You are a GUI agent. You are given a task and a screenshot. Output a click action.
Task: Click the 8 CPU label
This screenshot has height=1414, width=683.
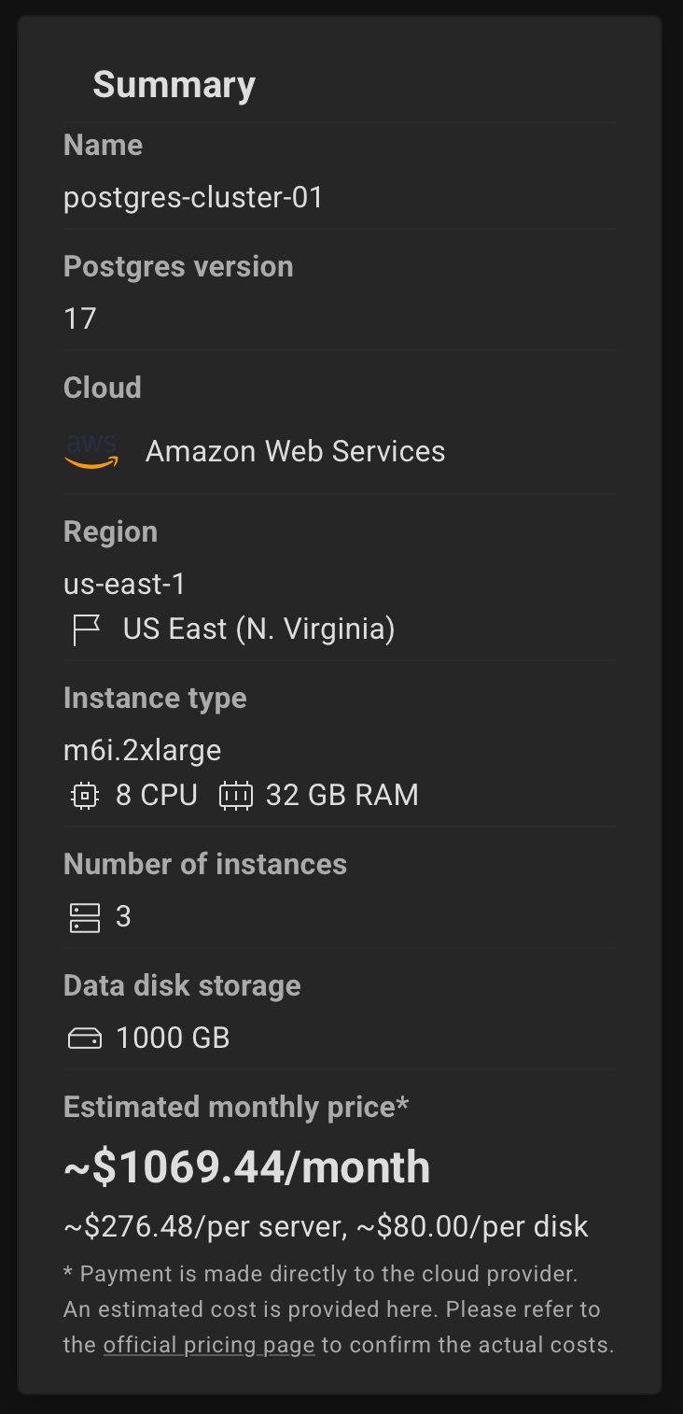157,796
